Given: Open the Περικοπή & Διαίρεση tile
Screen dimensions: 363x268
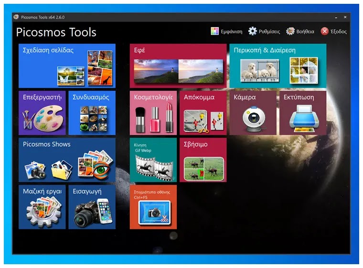Looking at the screenshot, I should [x=278, y=66].
